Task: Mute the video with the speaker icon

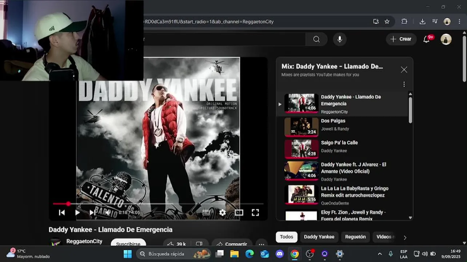Action: 108,213
